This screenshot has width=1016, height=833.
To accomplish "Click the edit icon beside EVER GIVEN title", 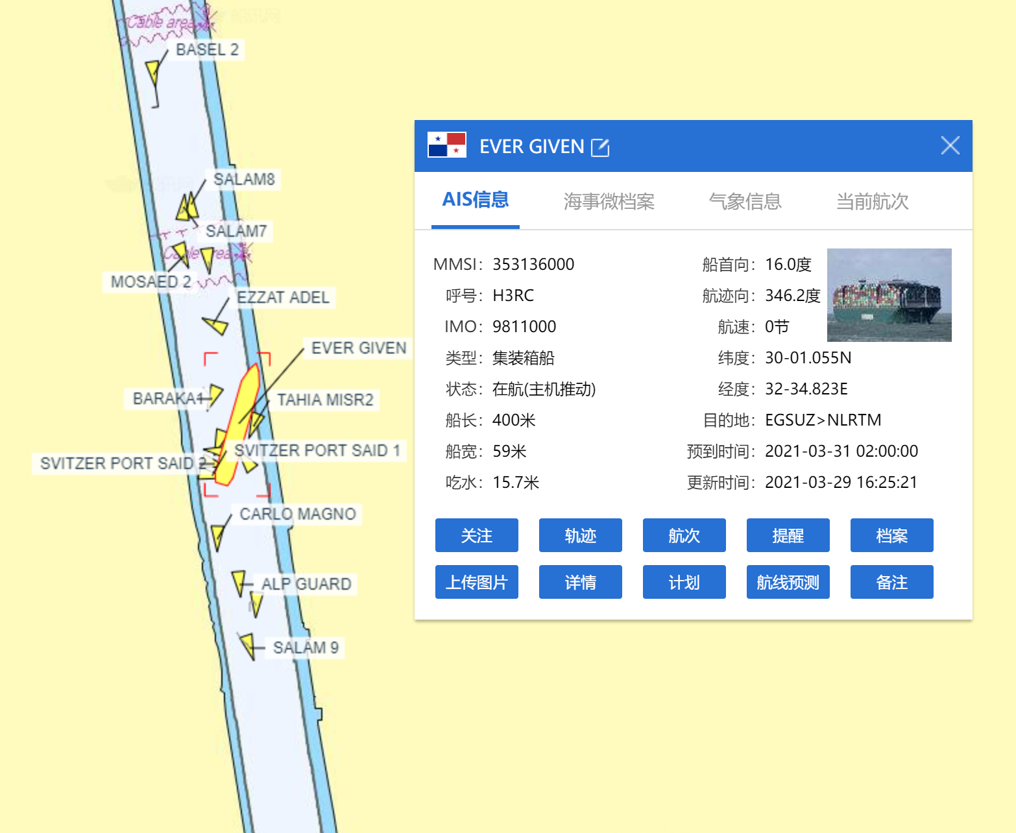I will click(x=600, y=147).
